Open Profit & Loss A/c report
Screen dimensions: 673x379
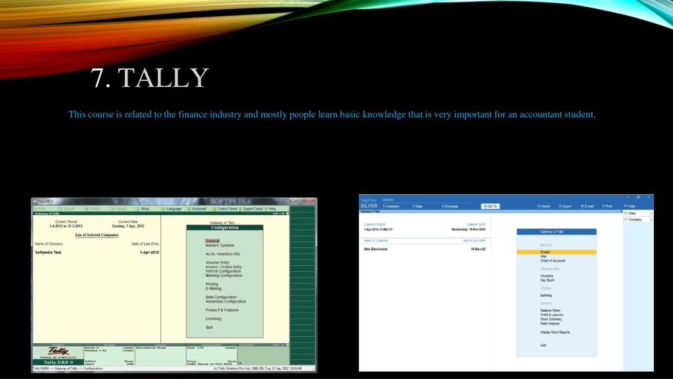pyautogui.click(x=552, y=315)
